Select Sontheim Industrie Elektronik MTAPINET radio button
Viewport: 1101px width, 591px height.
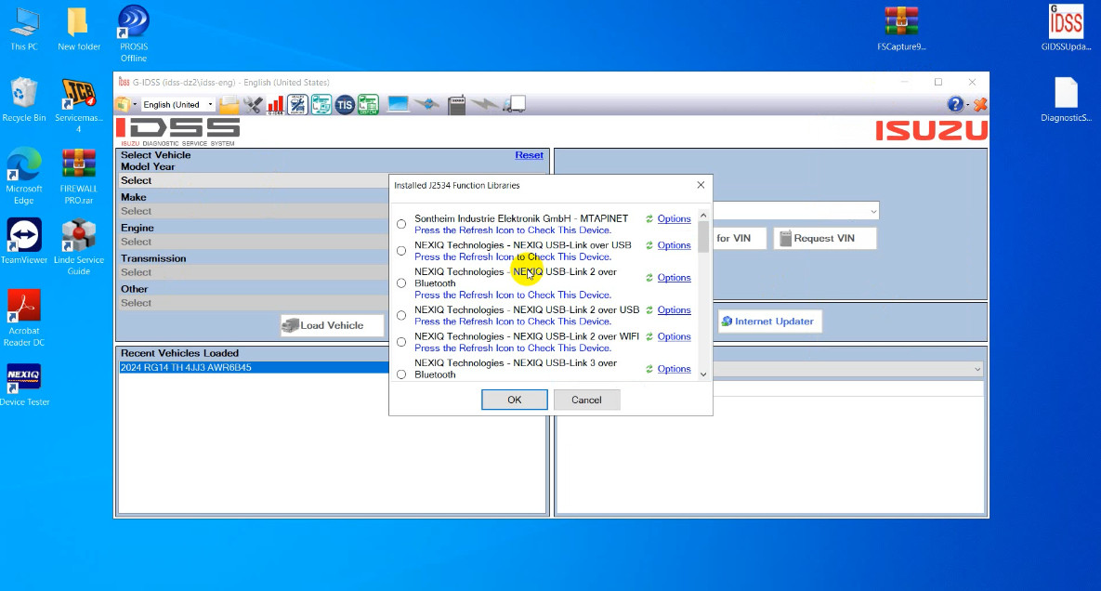[401, 225]
